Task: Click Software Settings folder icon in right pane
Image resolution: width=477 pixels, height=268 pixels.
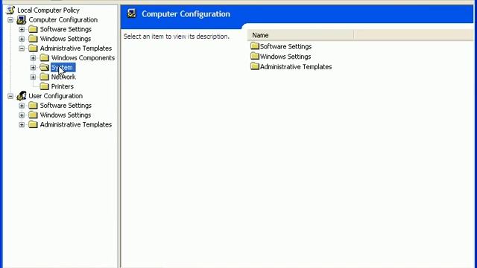Action: [x=255, y=46]
